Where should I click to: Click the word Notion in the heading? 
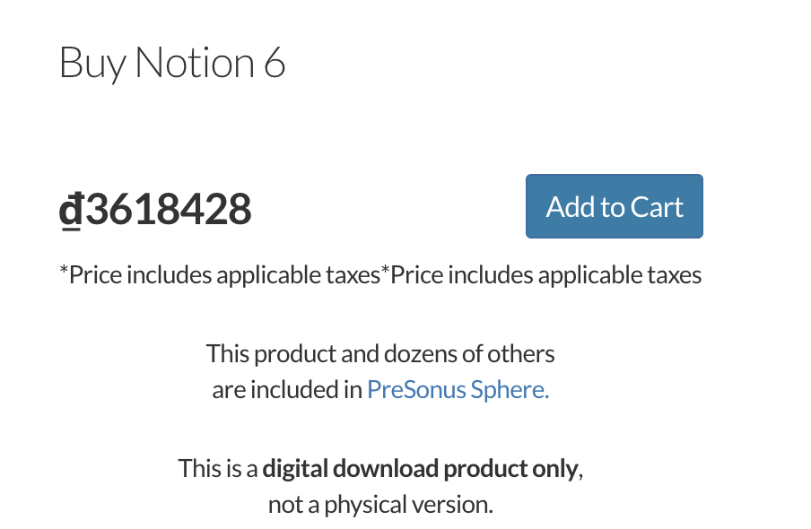(x=195, y=63)
